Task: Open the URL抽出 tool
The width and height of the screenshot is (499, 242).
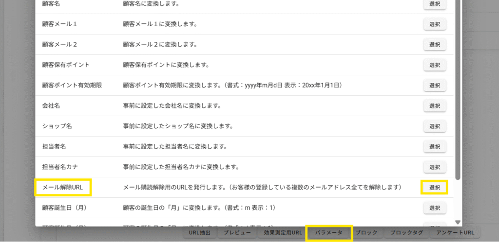Action: coord(199,233)
